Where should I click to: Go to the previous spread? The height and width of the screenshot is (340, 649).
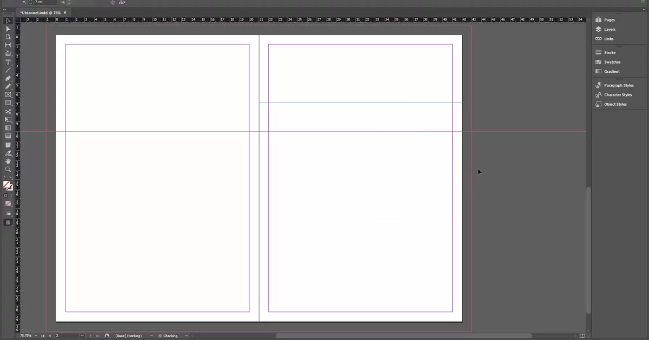click(x=50, y=336)
